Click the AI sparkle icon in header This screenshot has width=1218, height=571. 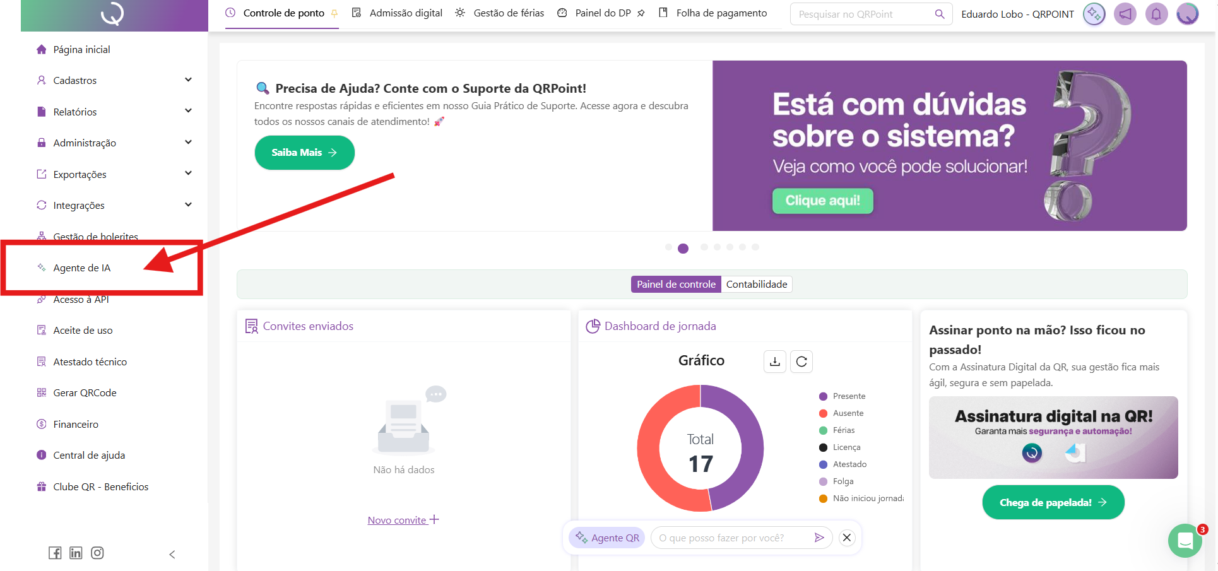pyautogui.click(x=1094, y=14)
